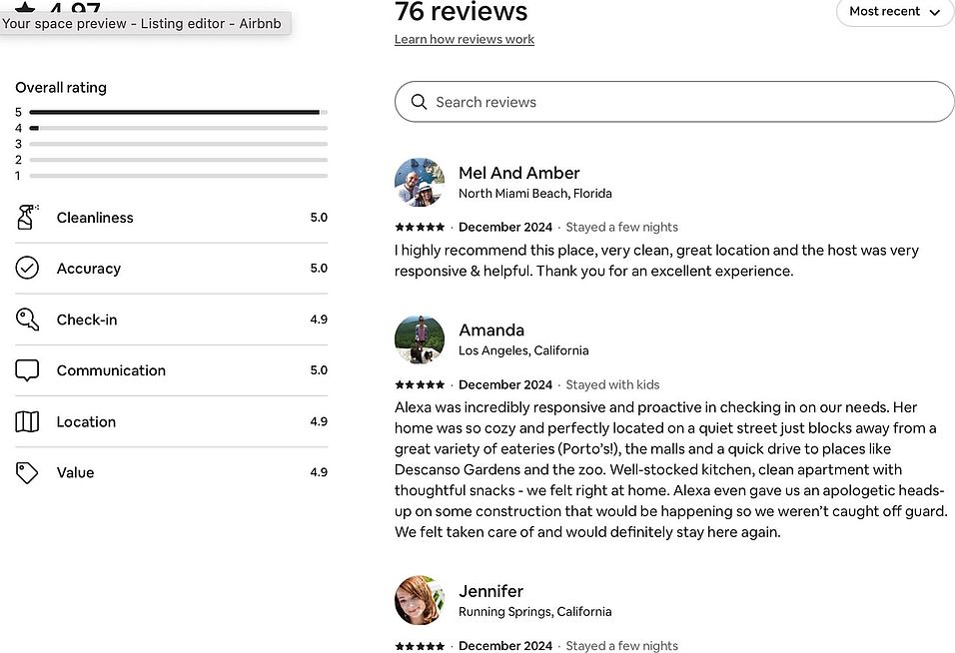Open Amanda's profile photo

coord(419,339)
